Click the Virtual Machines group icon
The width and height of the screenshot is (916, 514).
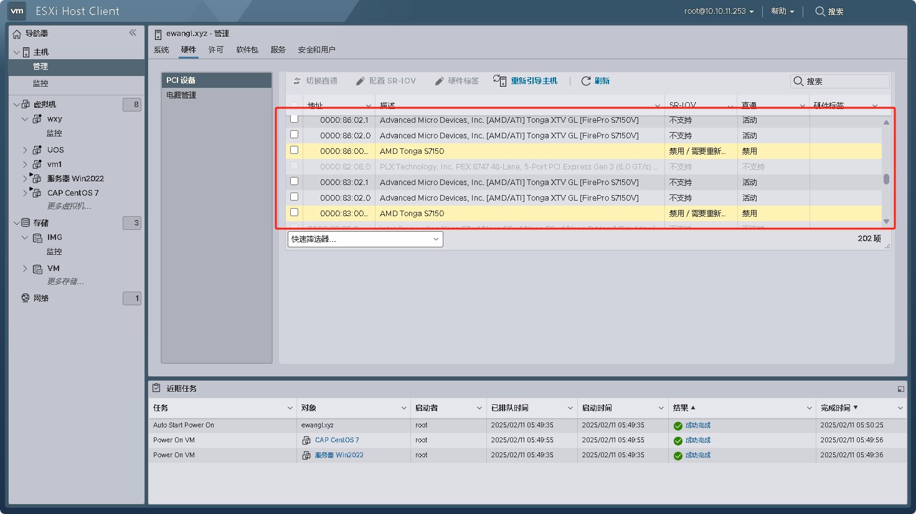tap(26, 104)
